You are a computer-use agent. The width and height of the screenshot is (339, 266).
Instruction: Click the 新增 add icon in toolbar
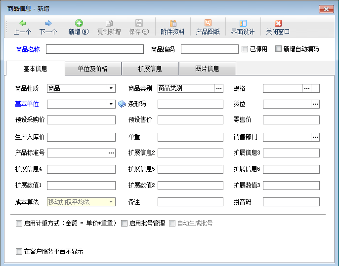point(79,23)
